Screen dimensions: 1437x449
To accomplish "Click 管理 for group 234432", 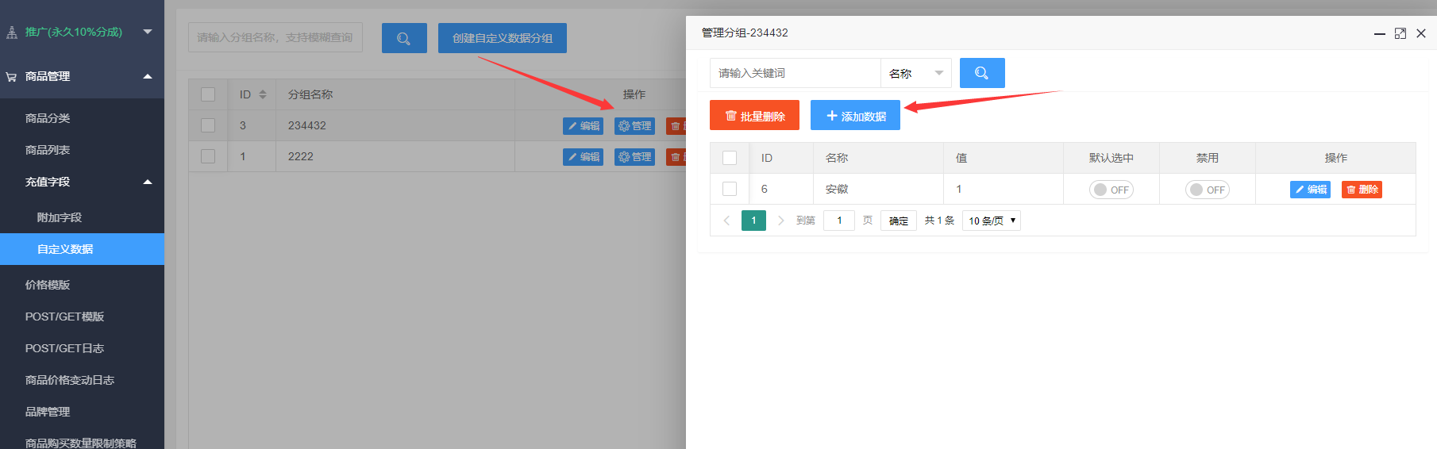I will [x=634, y=125].
